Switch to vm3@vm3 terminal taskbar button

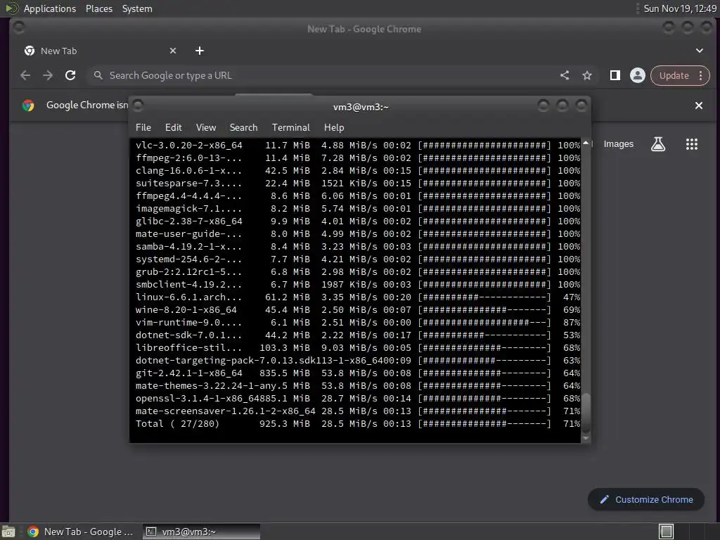201,532
